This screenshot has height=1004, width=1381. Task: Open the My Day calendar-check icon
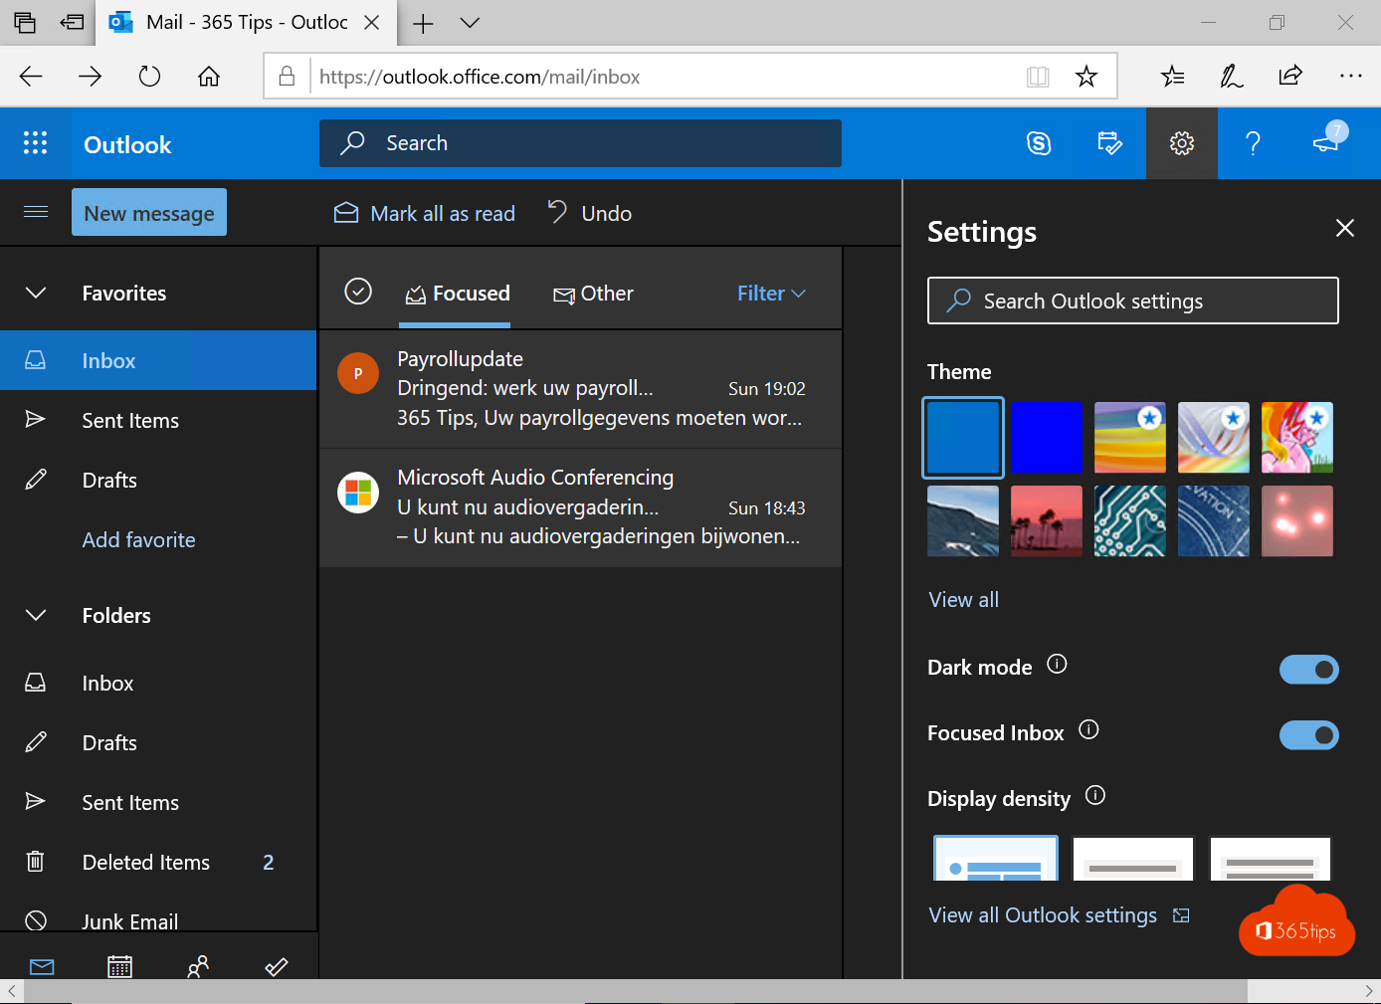1109,143
